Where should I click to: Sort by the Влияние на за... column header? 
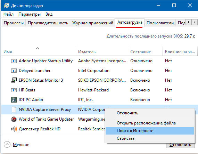[x=180, y=51]
